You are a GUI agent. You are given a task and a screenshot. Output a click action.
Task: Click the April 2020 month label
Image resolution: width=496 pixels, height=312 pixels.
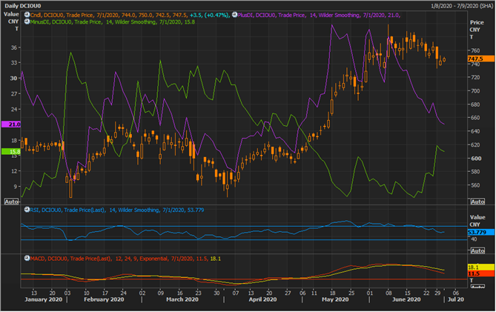[x=262, y=299]
